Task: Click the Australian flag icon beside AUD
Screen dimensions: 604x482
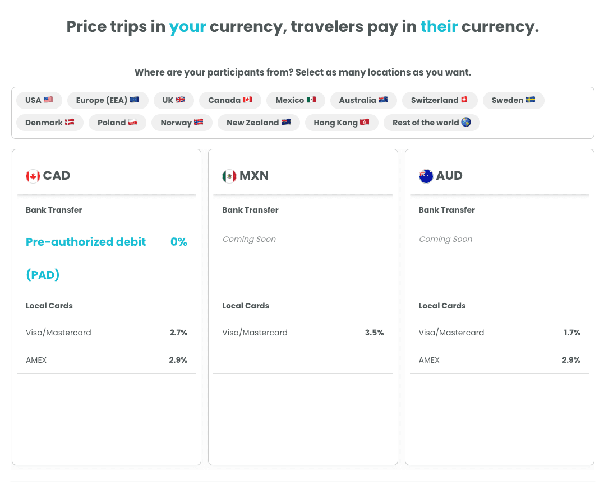Action: pyautogui.click(x=426, y=176)
